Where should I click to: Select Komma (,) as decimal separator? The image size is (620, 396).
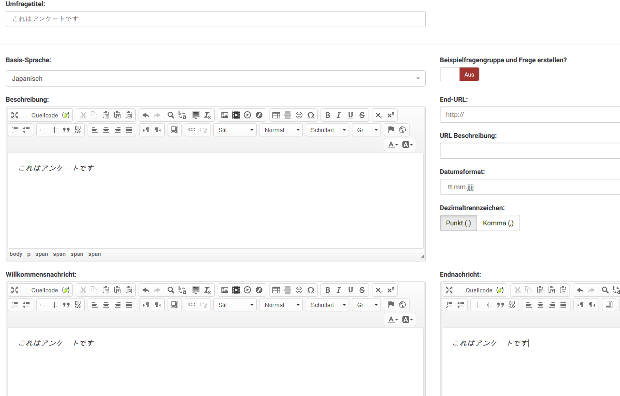(498, 223)
